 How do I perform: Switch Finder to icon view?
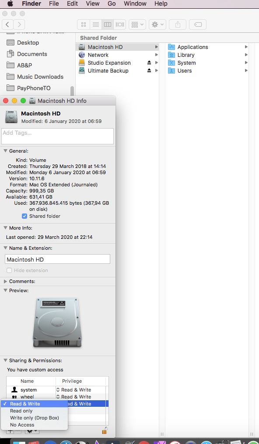(84, 24)
